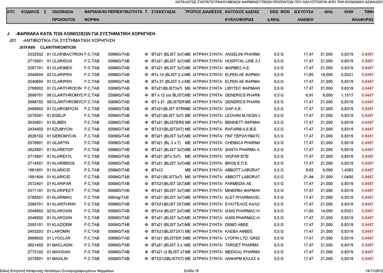Click the 14/11/2012 date in footer
The image size is (383, 273).
(374, 271)
